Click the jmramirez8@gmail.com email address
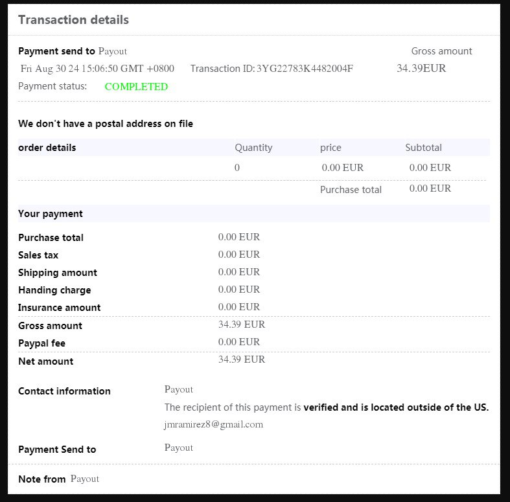 [x=214, y=425]
